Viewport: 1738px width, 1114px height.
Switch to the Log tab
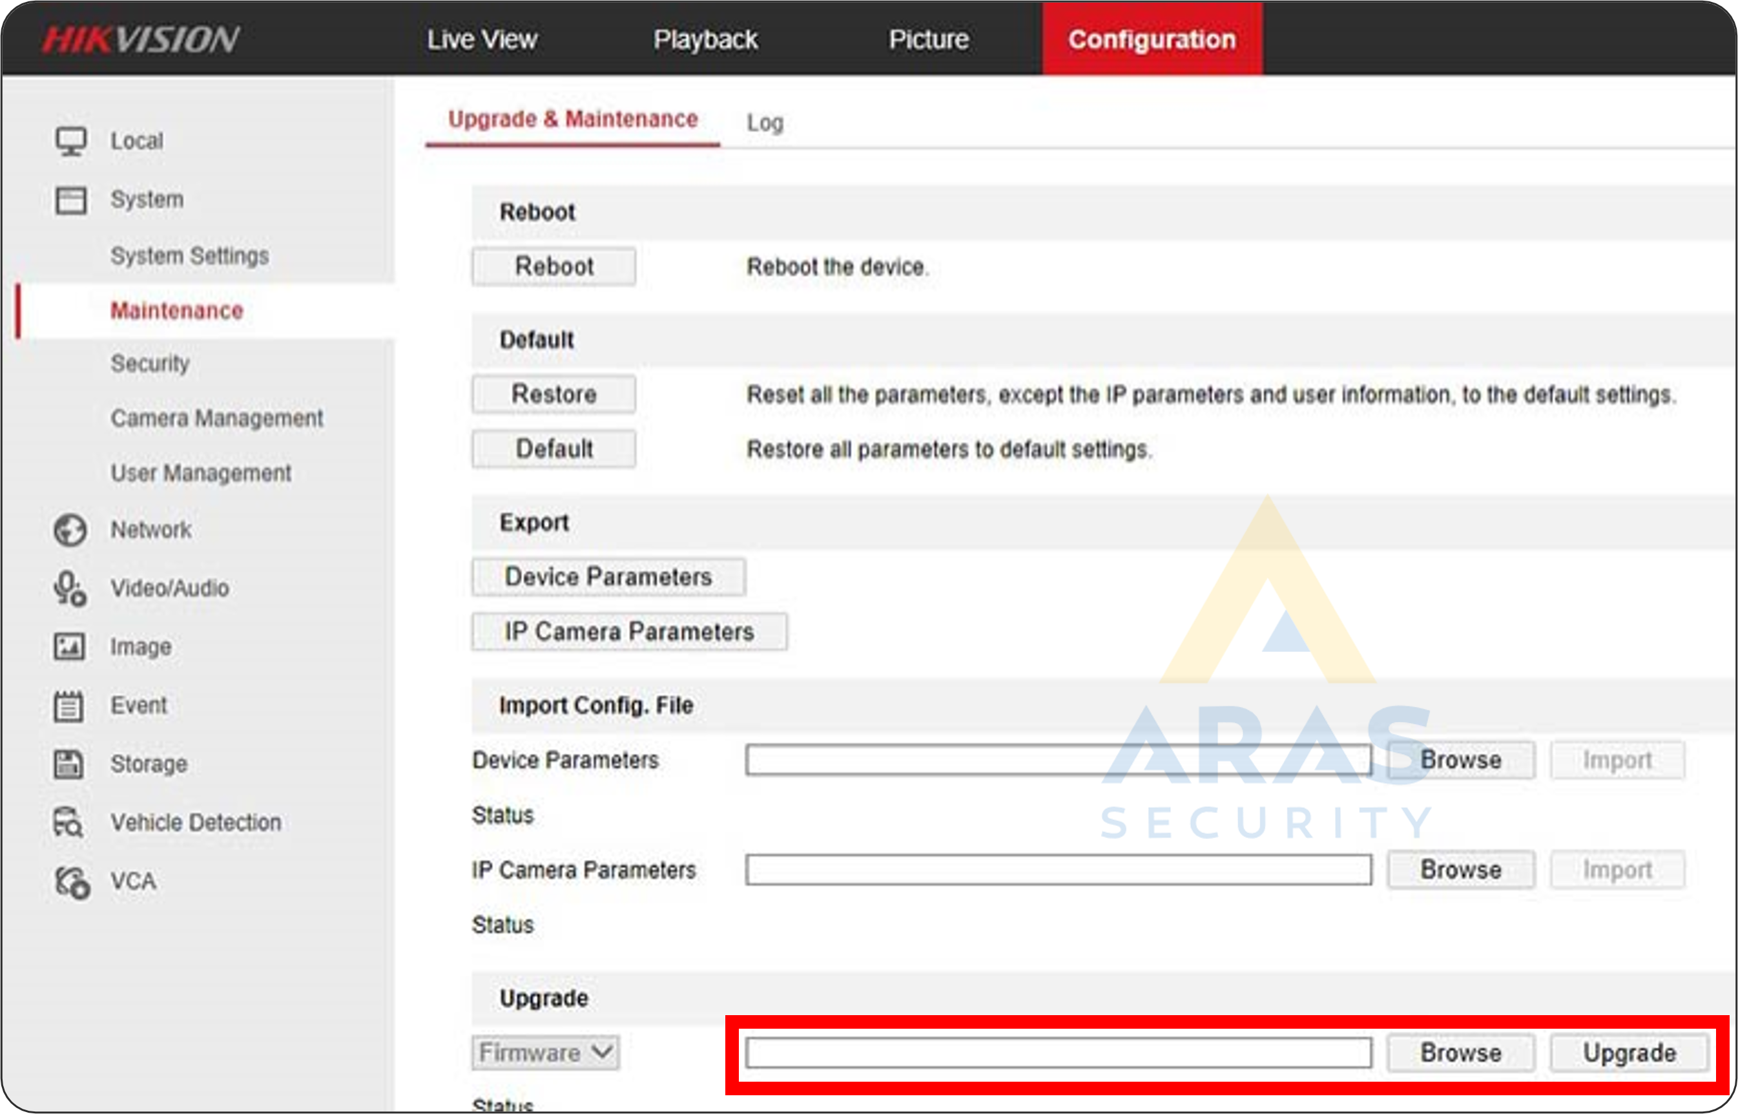(765, 123)
